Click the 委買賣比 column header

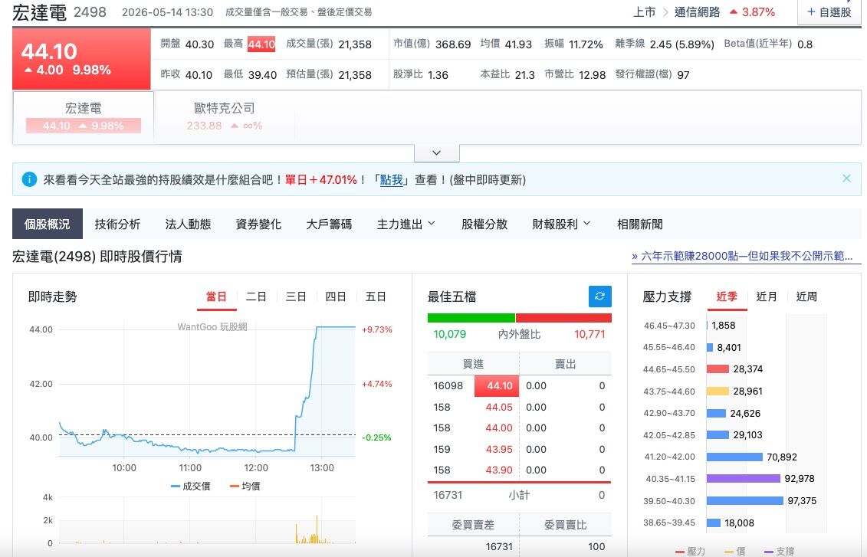pyautogui.click(x=565, y=525)
